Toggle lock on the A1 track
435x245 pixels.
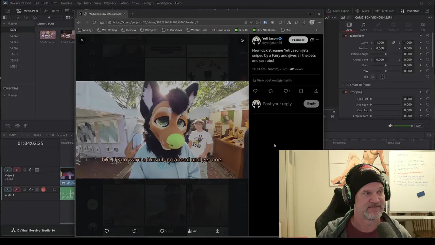click(x=25, y=190)
